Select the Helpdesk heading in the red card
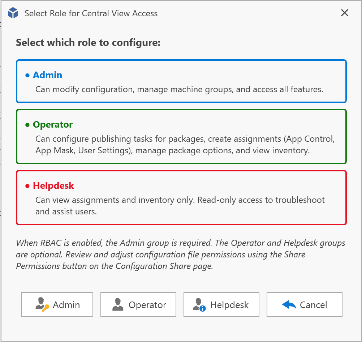Screen dimensions: 362x342 [x=53, y=185]
